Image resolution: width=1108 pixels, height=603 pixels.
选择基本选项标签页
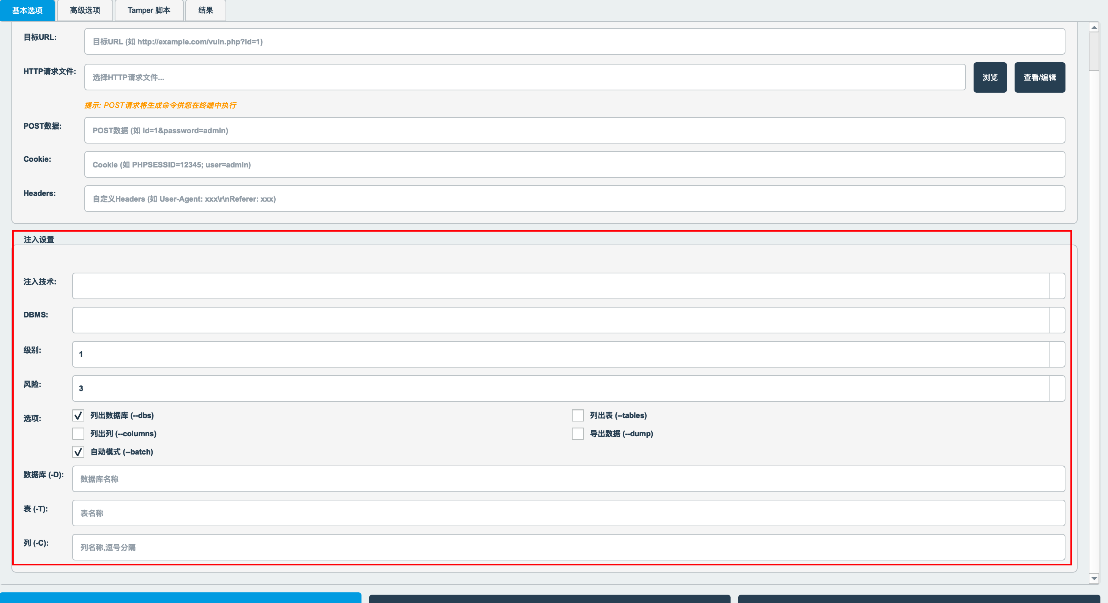coord(27,10)
